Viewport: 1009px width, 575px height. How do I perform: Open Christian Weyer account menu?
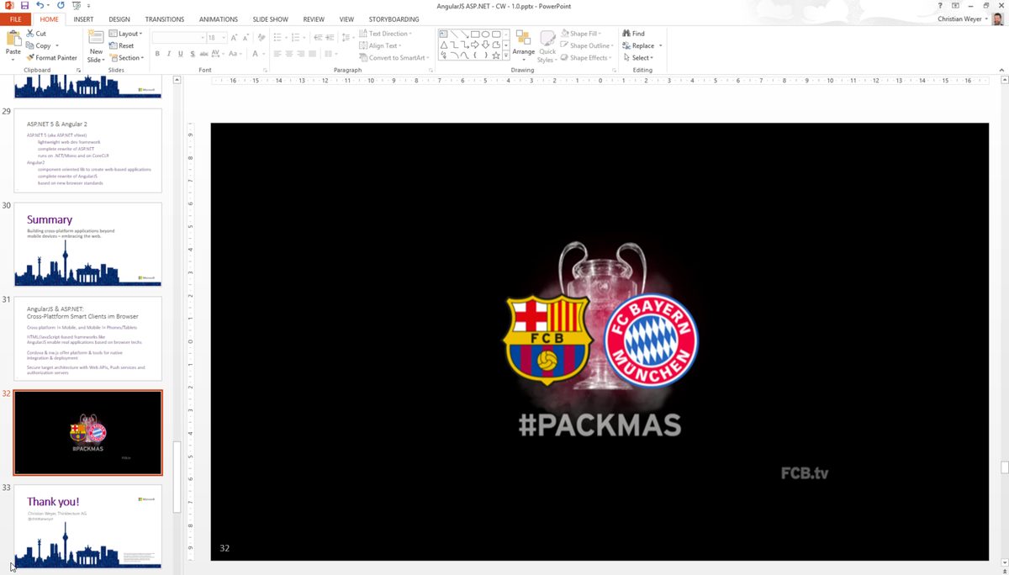(964, 19)
